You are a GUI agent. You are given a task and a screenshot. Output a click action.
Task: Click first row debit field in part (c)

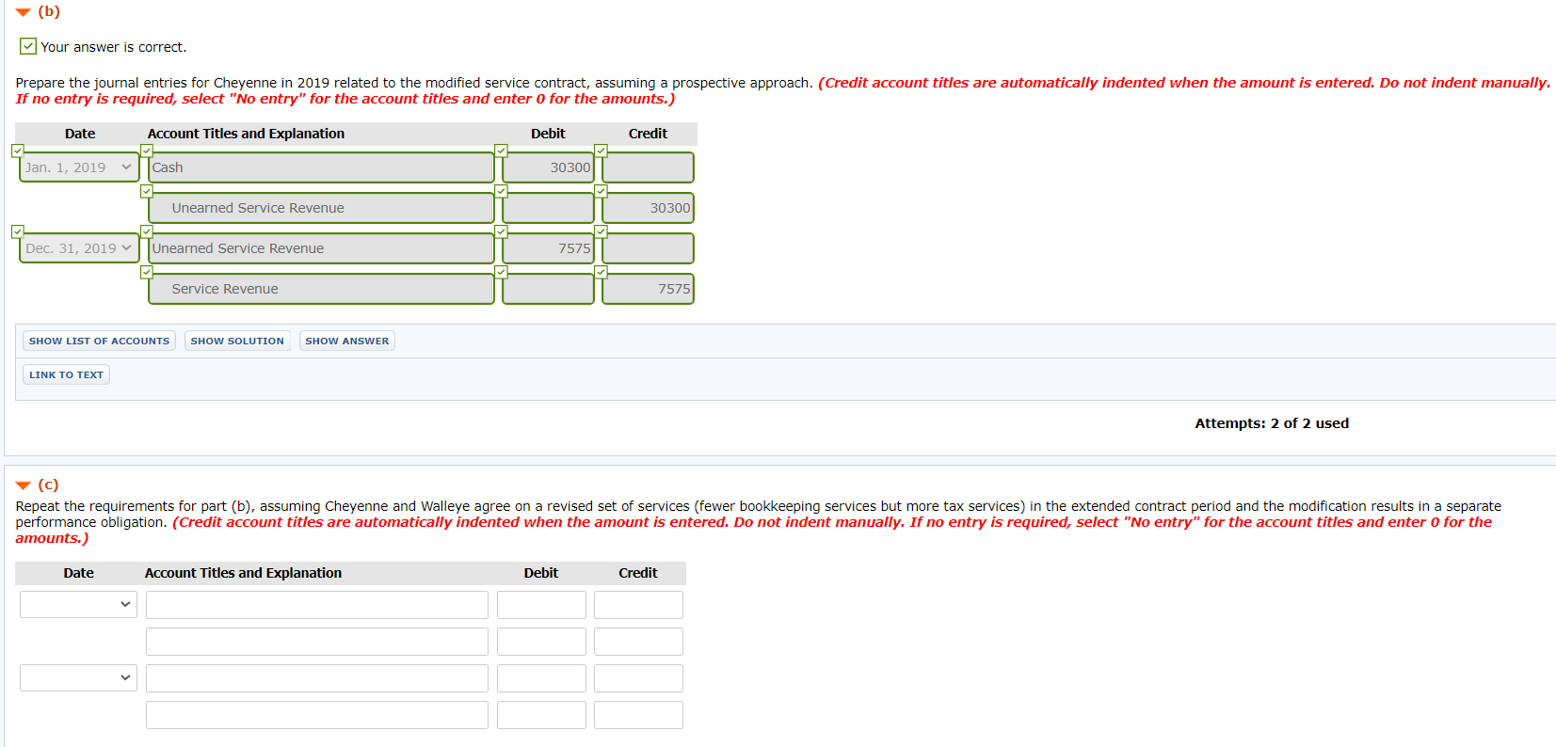tap(541, 604)
